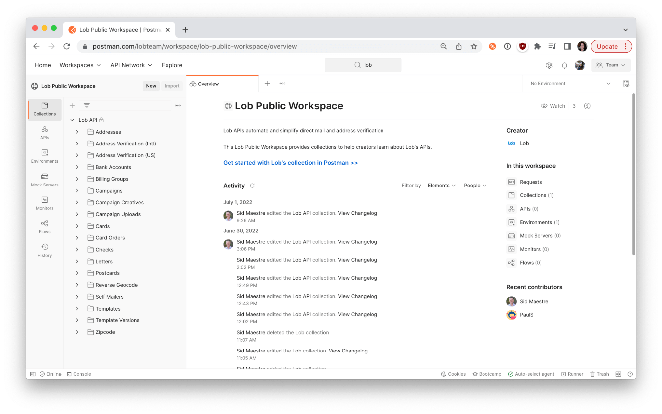
Task: Click the Postman search field
Action: [363, 65]
